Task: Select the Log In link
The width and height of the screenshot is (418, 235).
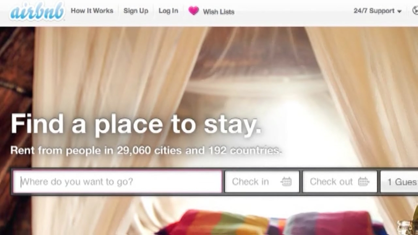Action: [x=168, y=11]
